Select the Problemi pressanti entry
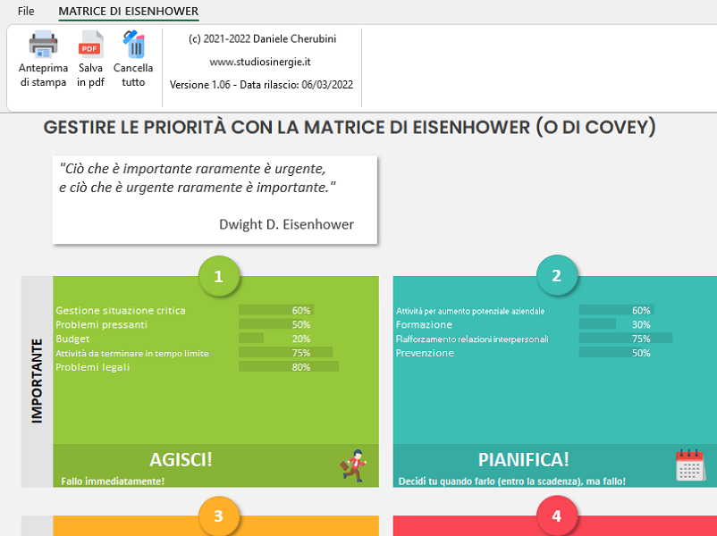 coord(102,325)
